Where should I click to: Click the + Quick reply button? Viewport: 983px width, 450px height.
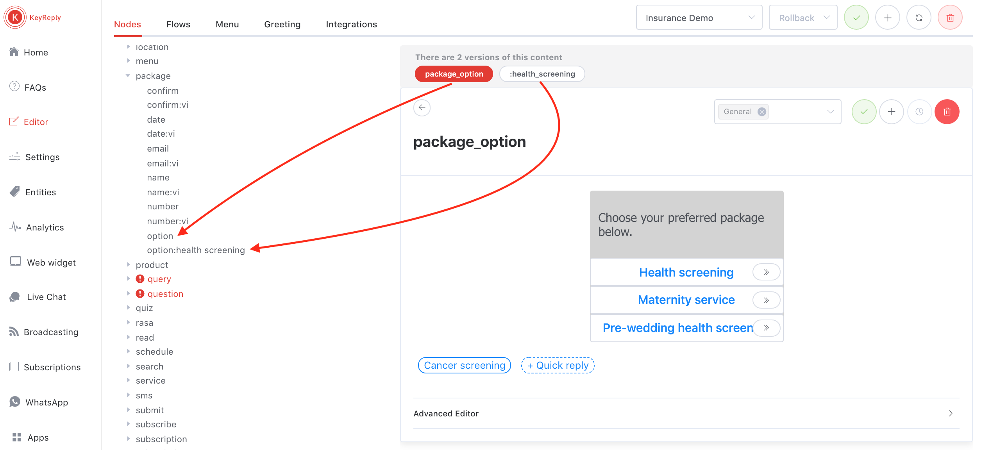(558, 365)
